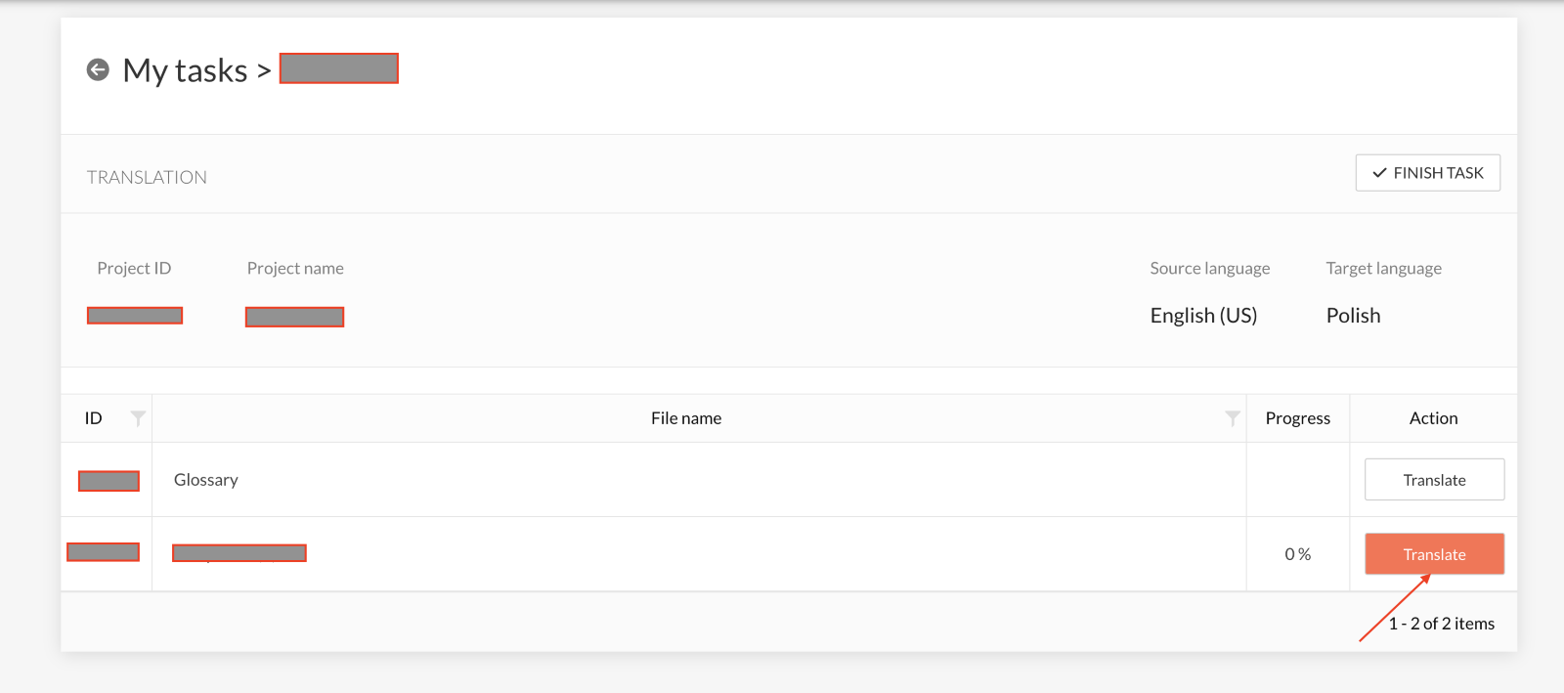The width and height of the screenshot is (1564, 693).
Task: Click the orange Translate button
Action: tap(1434, 554)
